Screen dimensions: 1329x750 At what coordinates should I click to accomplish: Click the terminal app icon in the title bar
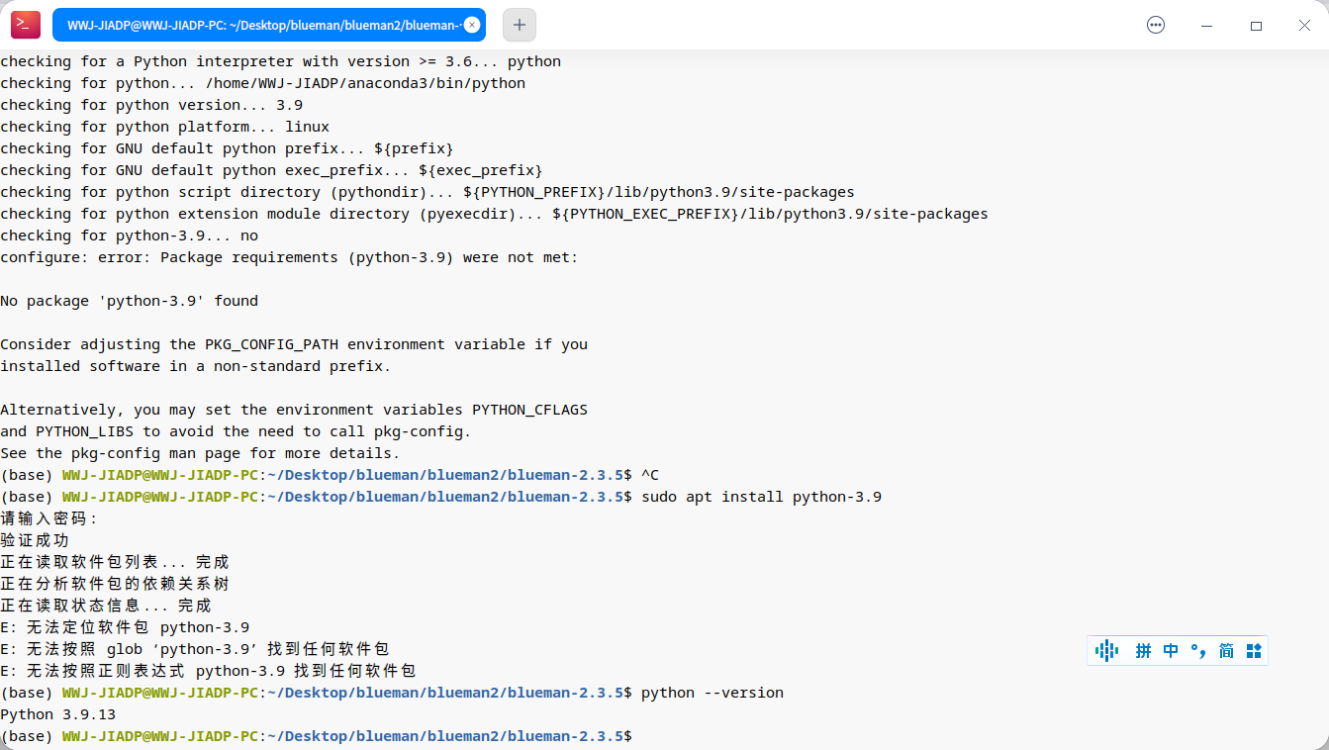tap(26, 25)
